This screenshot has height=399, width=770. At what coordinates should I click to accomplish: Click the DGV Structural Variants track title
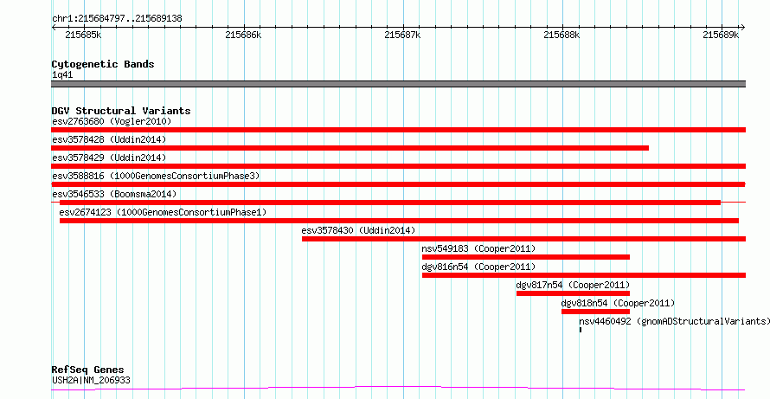(121, 111)
